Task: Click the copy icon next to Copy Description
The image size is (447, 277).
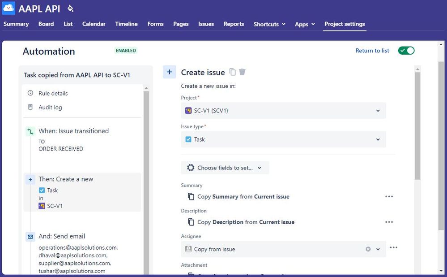Action: pyautogui.click(x=191, y=222)
